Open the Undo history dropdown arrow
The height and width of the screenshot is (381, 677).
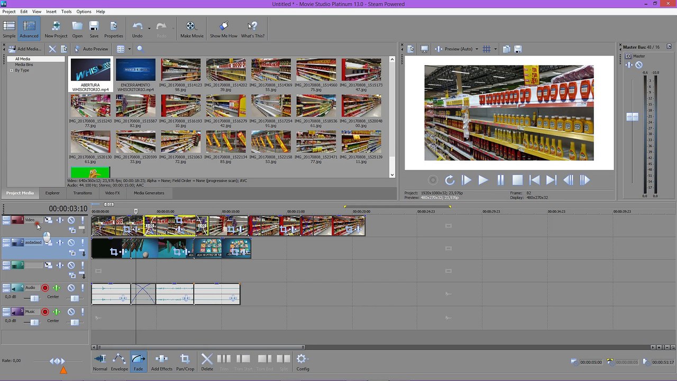coord(149,28)
